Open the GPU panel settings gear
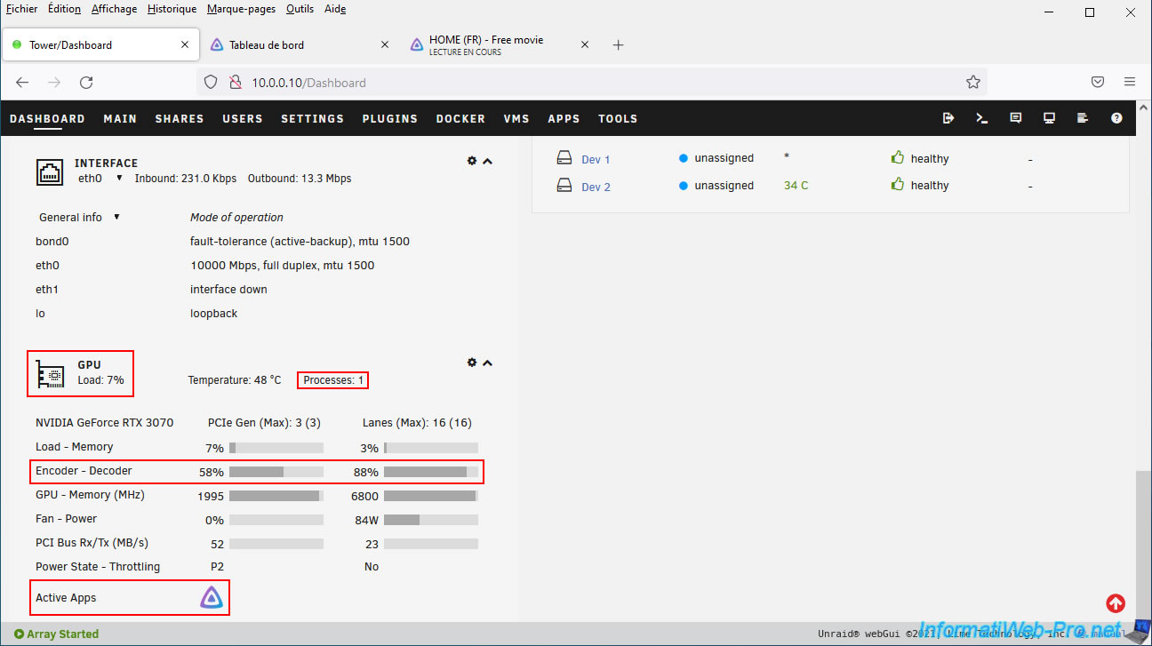The height and width of the screenshot is (646, 1152). point(472,363)
